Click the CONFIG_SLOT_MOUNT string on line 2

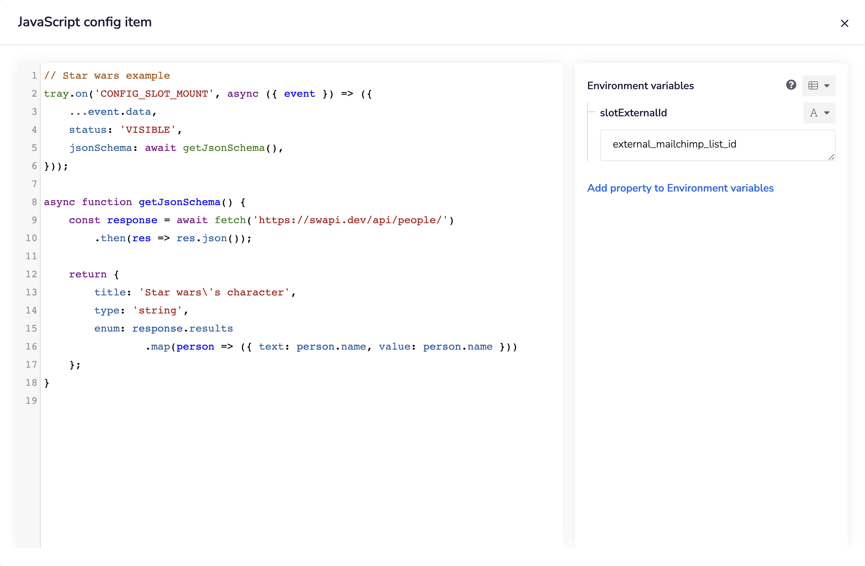click(154, 94)
